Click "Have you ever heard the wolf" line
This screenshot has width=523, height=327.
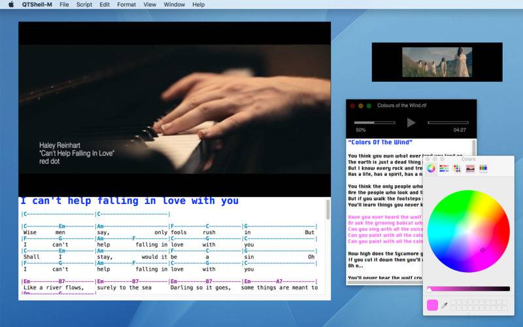pyautogui.click(x=385, y=217)
